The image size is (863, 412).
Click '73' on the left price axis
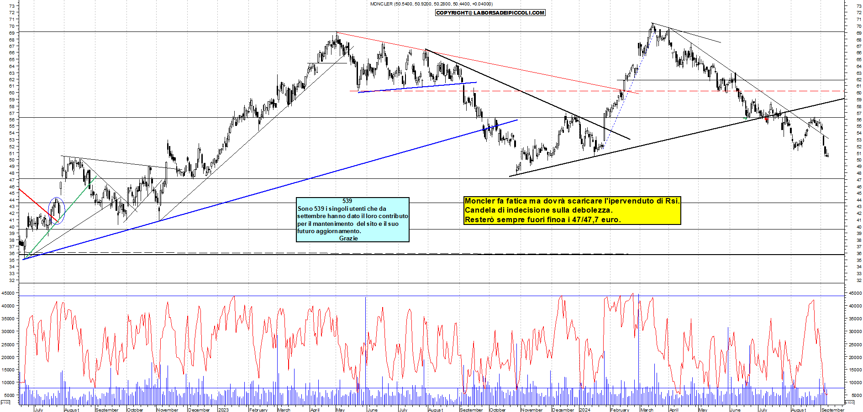pos(12,6)
